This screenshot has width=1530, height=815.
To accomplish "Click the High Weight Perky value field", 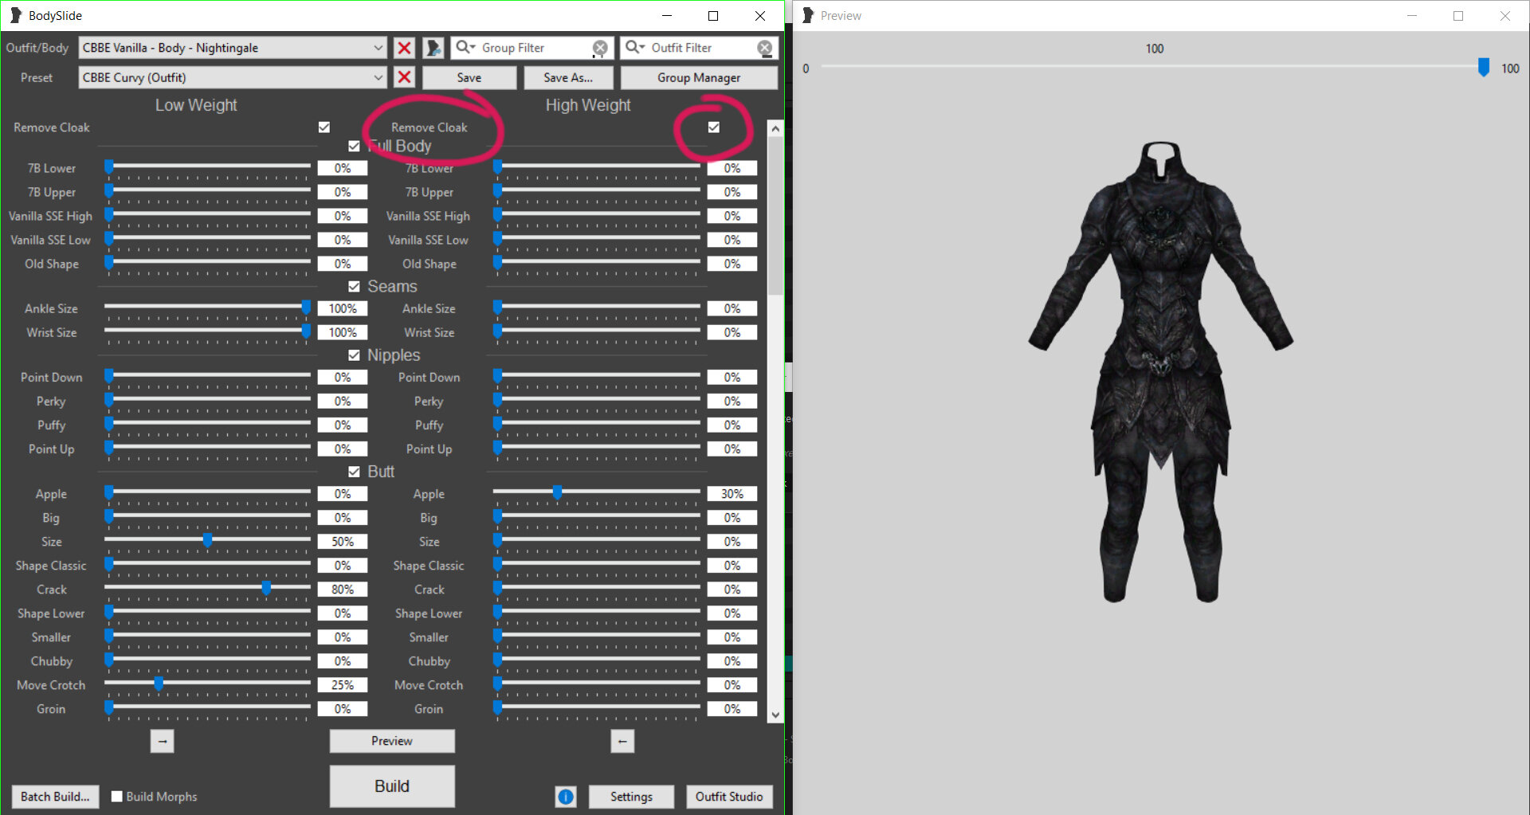I will point(732,402).
